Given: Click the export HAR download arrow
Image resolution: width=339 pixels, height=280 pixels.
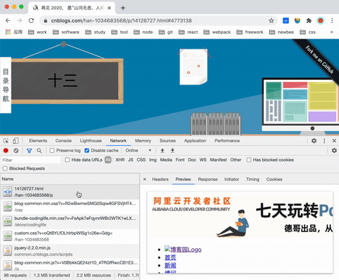Looking at the screenshot, I should (x=172, y=150).
